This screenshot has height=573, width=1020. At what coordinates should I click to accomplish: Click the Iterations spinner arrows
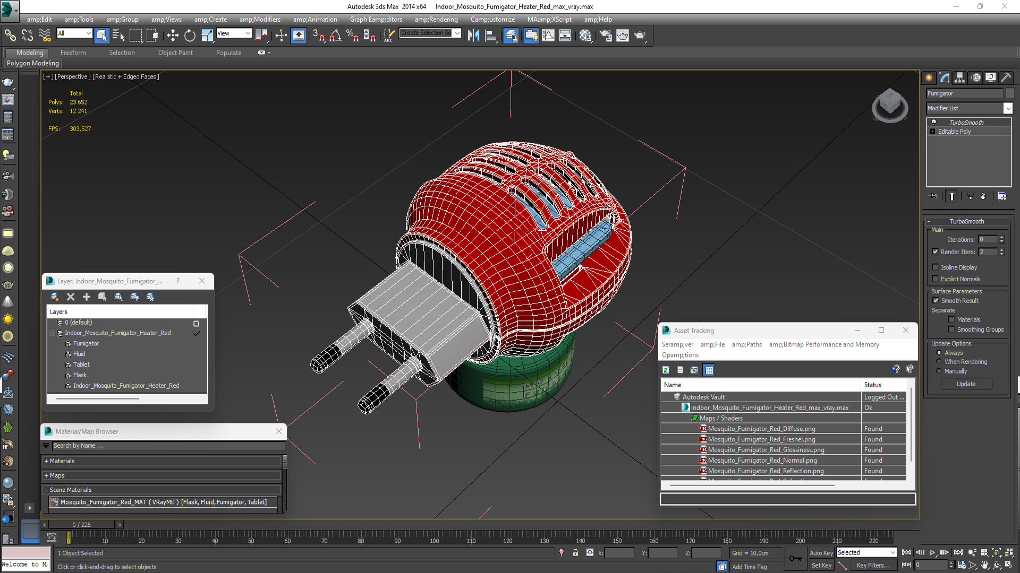click(1001, 239)
